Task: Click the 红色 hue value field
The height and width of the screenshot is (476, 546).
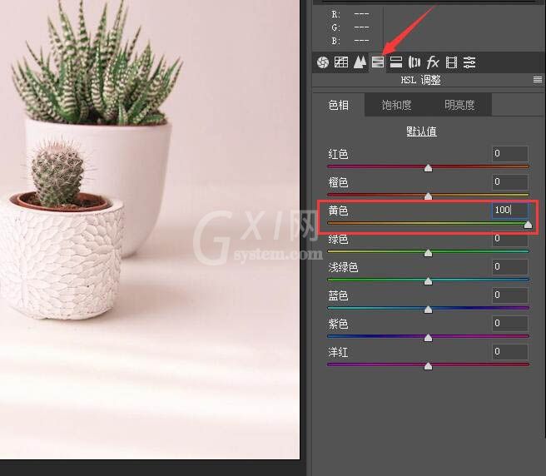Action: click(509, 154)
